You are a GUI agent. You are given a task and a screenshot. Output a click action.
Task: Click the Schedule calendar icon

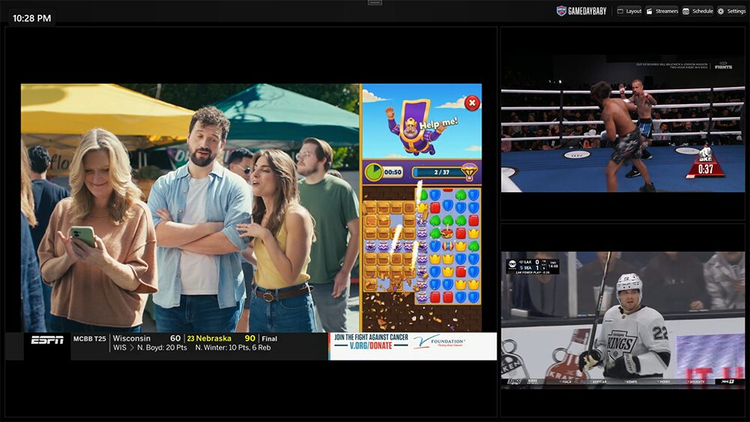(x=686, y=11)
